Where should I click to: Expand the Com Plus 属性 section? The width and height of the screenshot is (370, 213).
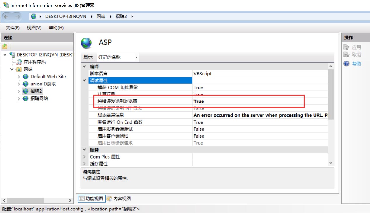(x=85, y=156)
